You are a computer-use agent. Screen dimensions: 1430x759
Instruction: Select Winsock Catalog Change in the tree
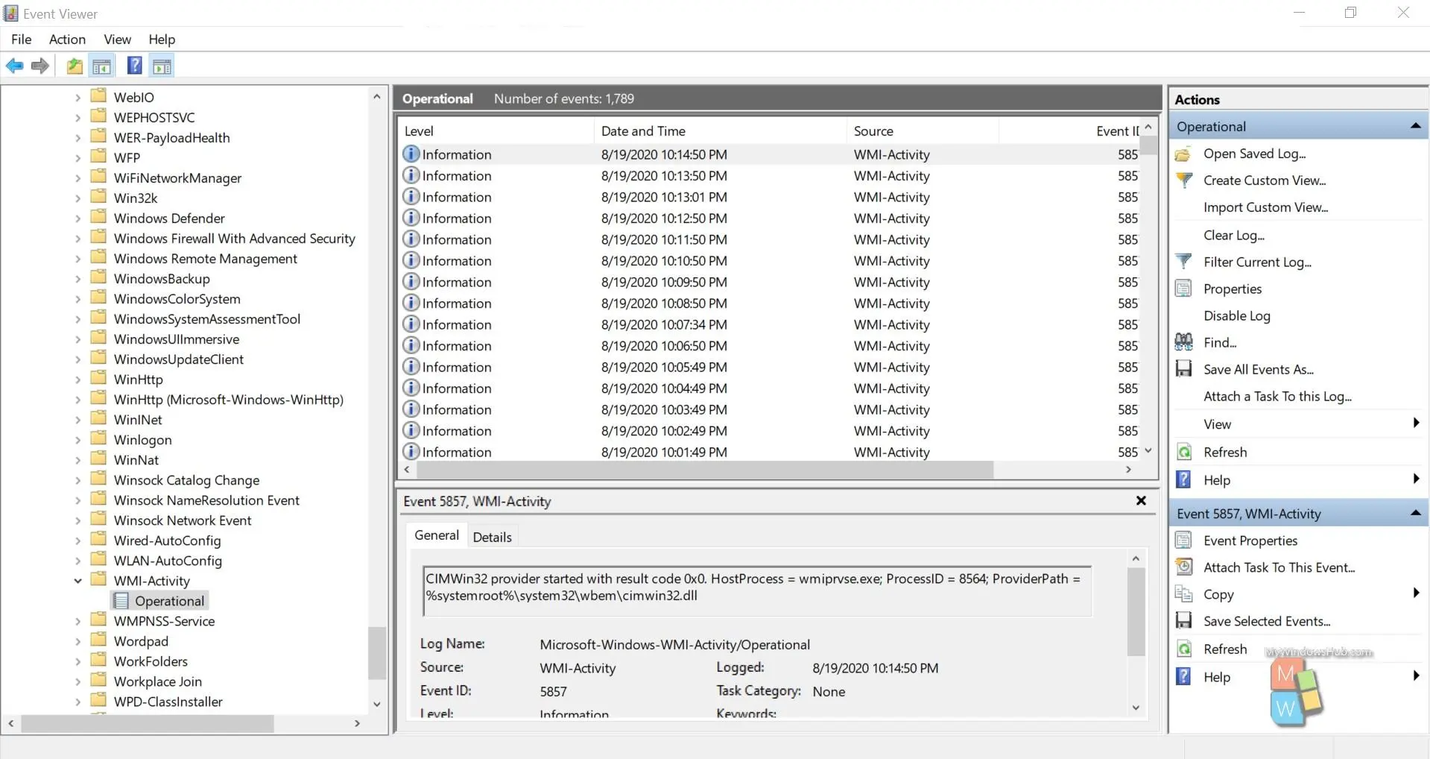[x=186, y=480]
